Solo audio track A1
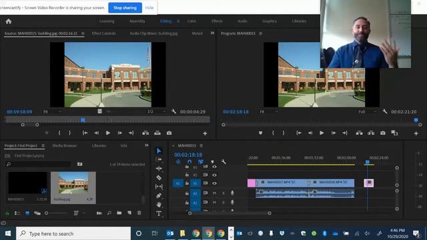 [x=224, y=193]
